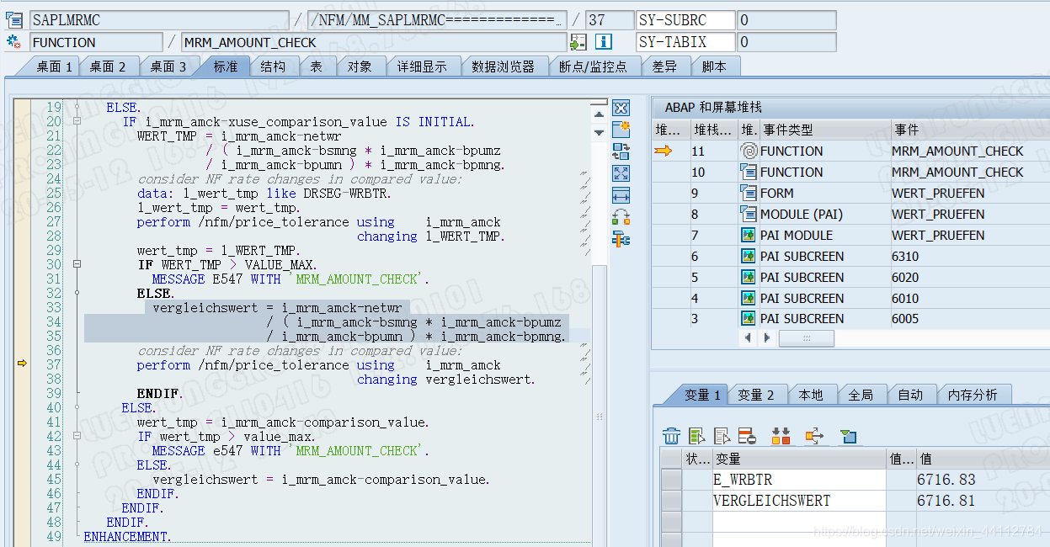This screenshot has width=1050, height=547.
Task: Click the 事件类型 column header
Action: click(825, 130)
